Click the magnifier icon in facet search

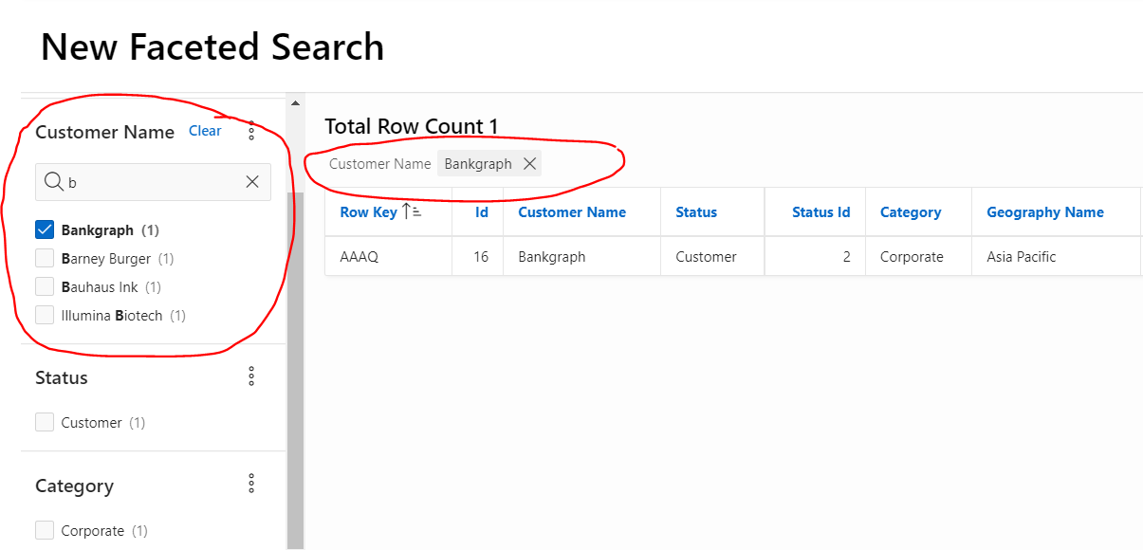point(53,182)
